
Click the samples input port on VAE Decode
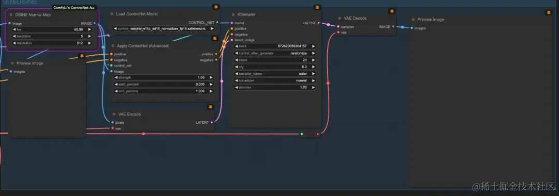click(338, 26)
